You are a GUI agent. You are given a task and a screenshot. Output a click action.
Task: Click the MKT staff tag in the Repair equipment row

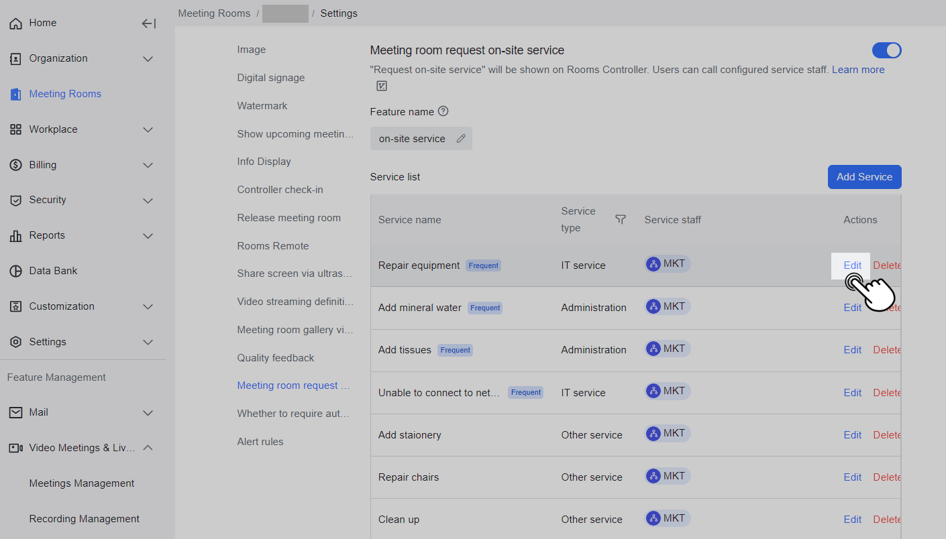coord(668,264)
